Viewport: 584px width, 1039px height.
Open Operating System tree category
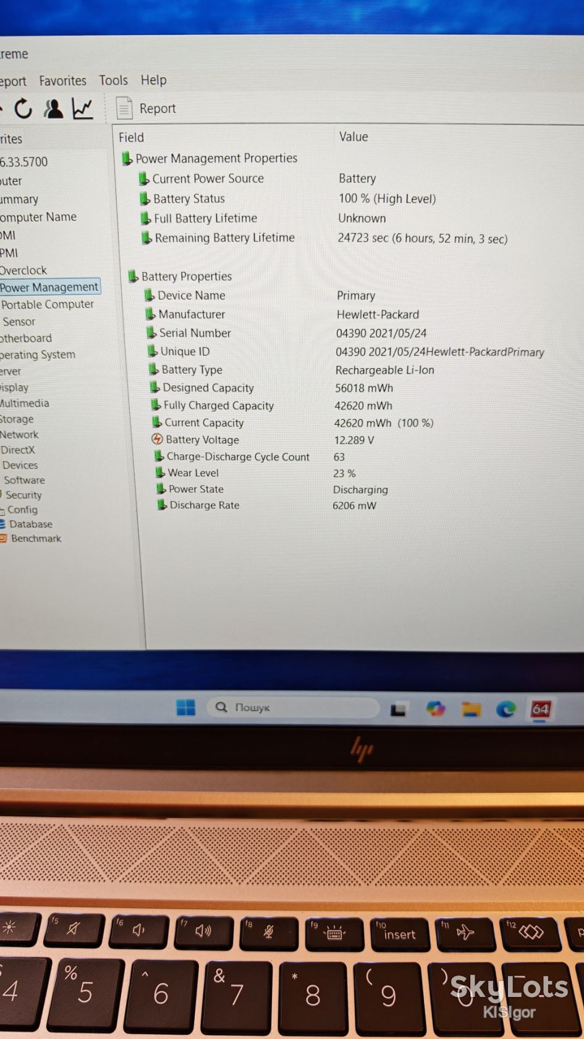click(x=38, y=355)
